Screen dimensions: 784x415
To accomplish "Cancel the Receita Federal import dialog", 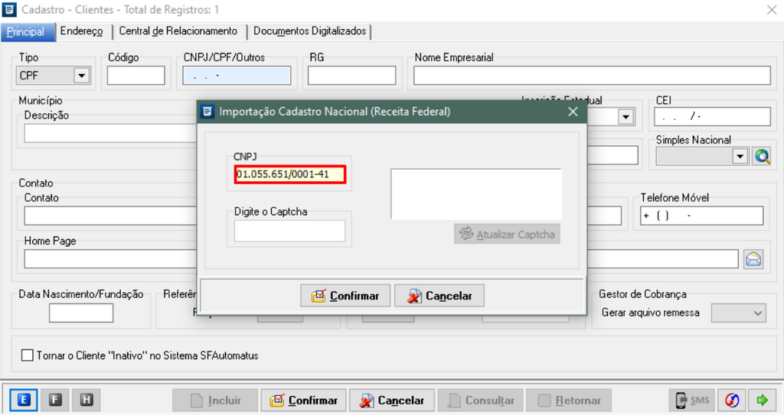I will pyautogui.click(x=439, y=296).
